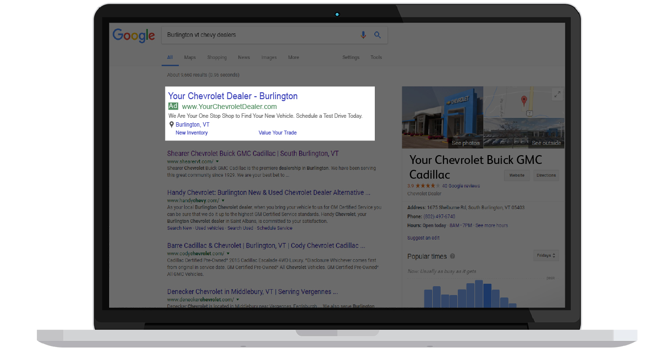Viewport: 671px width, 350px height.
Task: Click the blue search magnifier icon
Action: (x=378, y=35)
